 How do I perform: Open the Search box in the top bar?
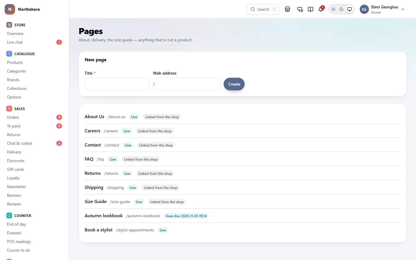pos(263,9)
